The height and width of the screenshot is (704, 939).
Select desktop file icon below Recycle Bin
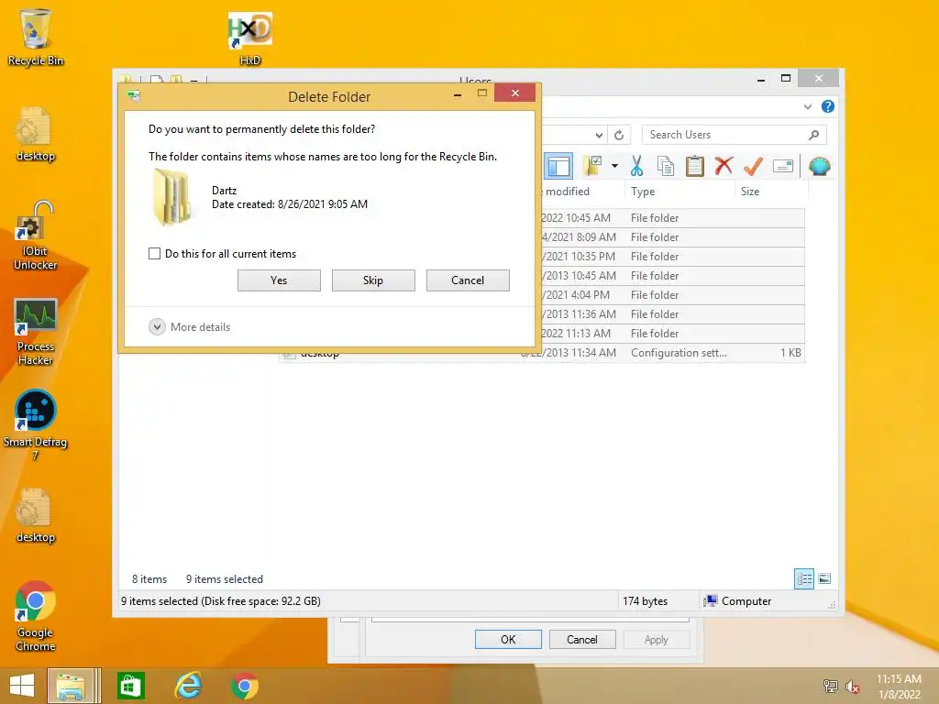[x=36, y=135]
